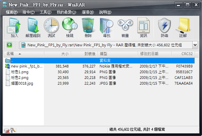Click packed size 376,227
The width and height of the screenshot is (202, 136).
click(89, 66)
